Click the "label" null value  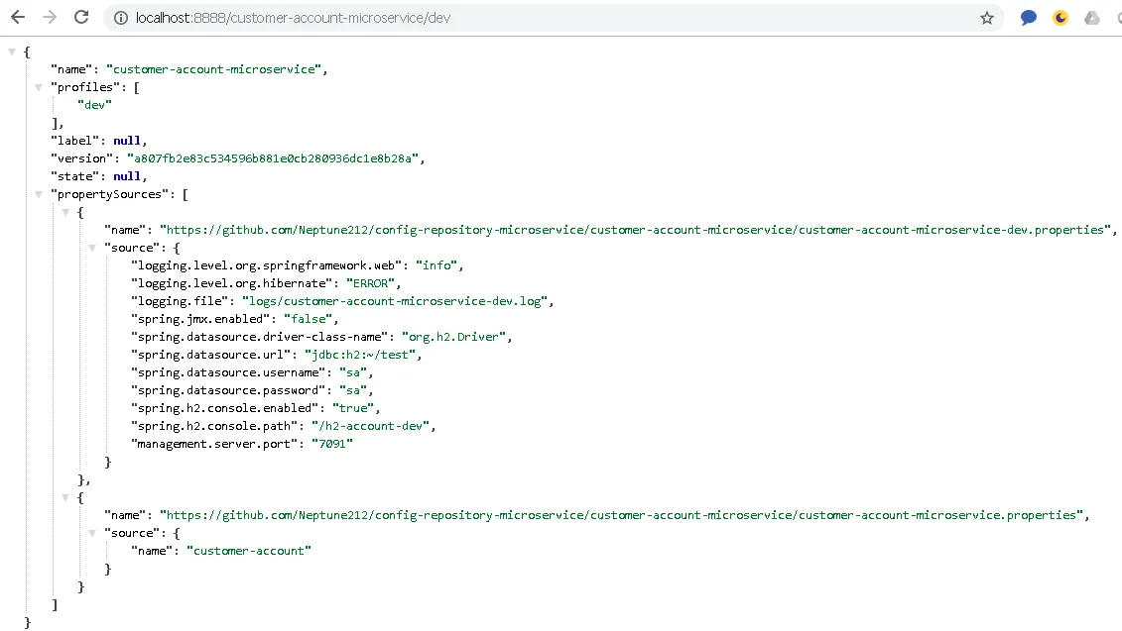click(x=127, y=141)
